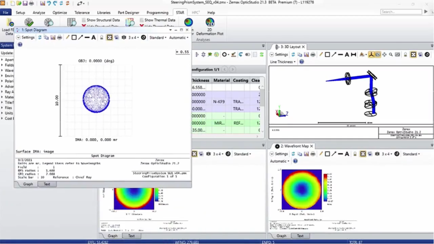Select the rectangle annotation tool in Spot Diagram
Screen dimensions: 434x244
[x=74, y=37]
